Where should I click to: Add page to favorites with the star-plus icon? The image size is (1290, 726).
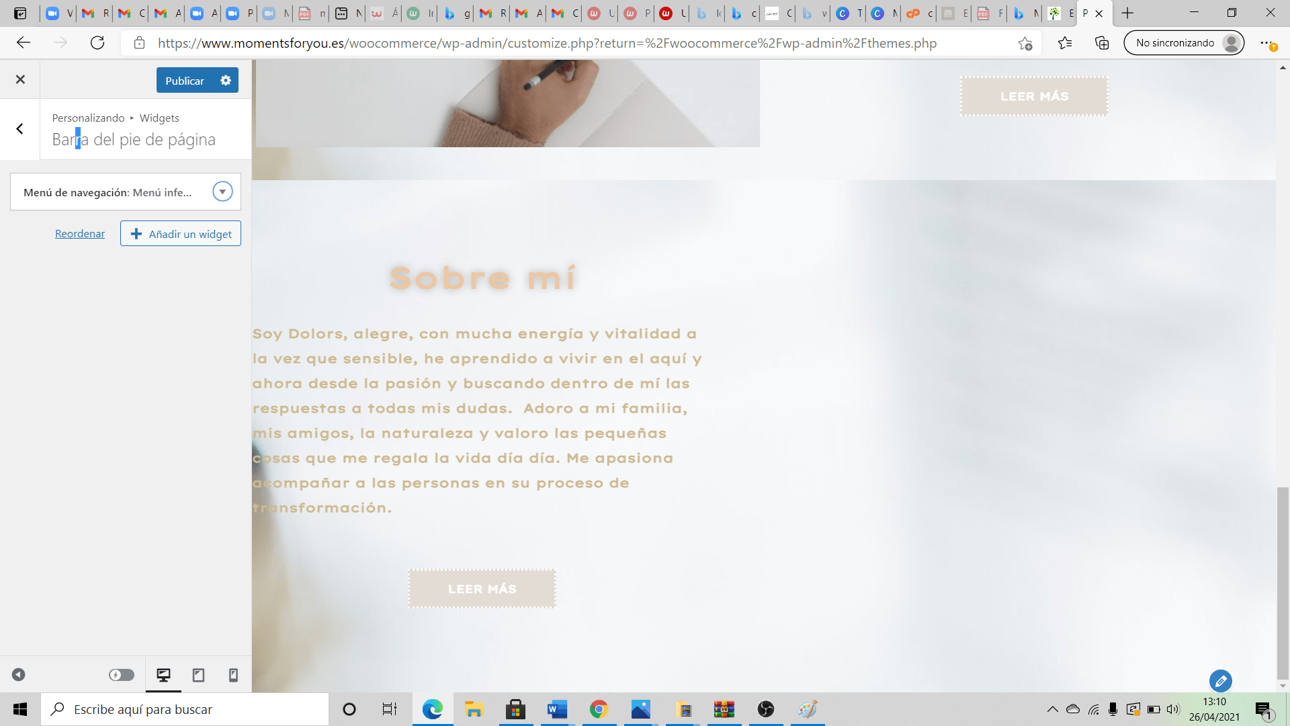pos(1025,43)
